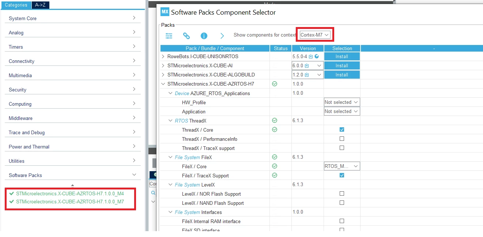Collapse File System Interfaces group
The image size is (483, 237).
(x=170, y=212)
